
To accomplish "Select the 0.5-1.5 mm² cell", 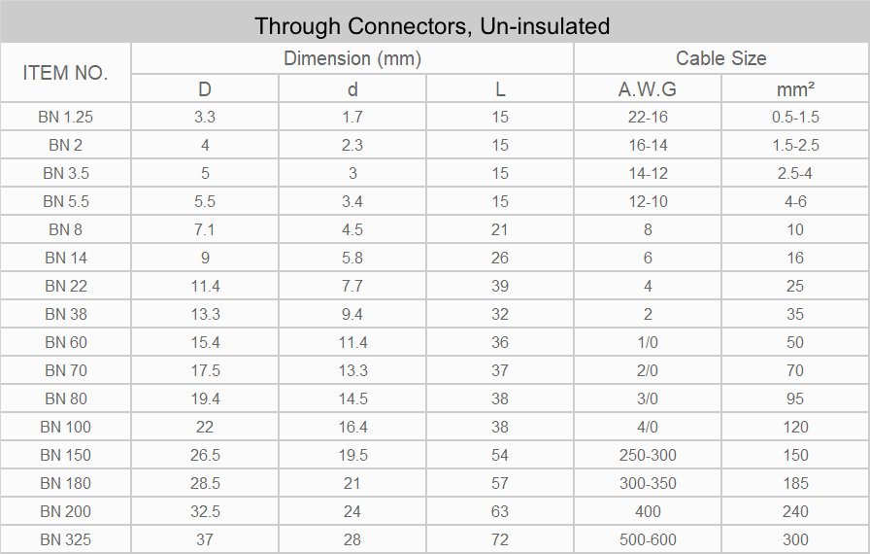I will click(795, 118).
